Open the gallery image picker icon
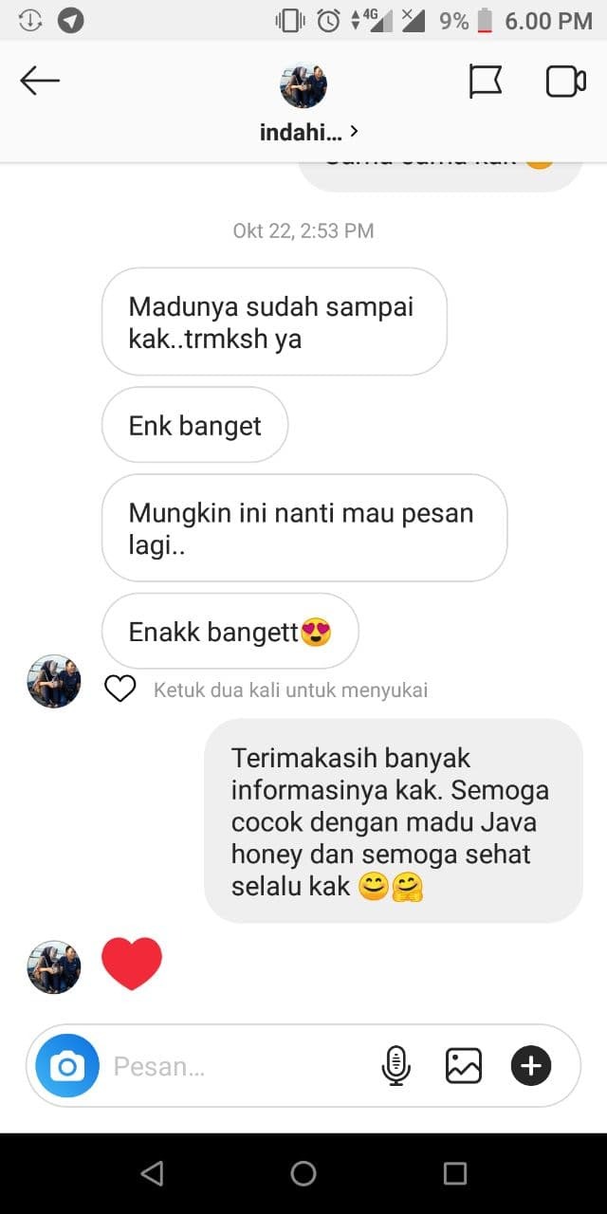This screenshot has height=1214, width=607. pyautogui.click(x=464, y=1066)
